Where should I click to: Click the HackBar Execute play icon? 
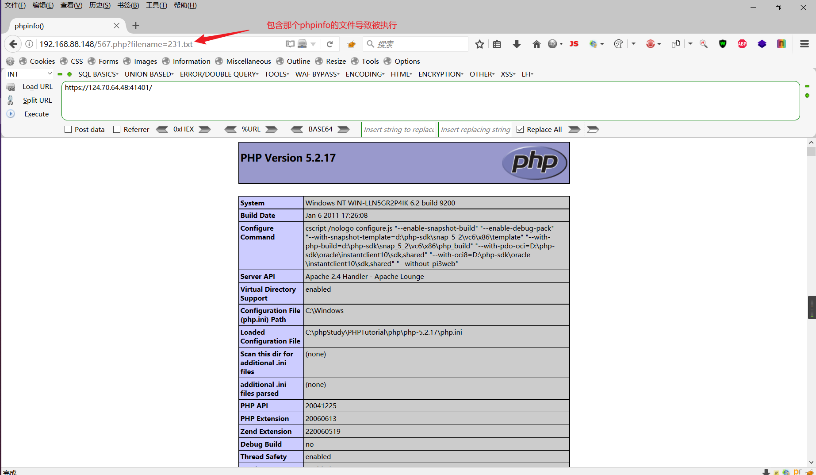11,114
